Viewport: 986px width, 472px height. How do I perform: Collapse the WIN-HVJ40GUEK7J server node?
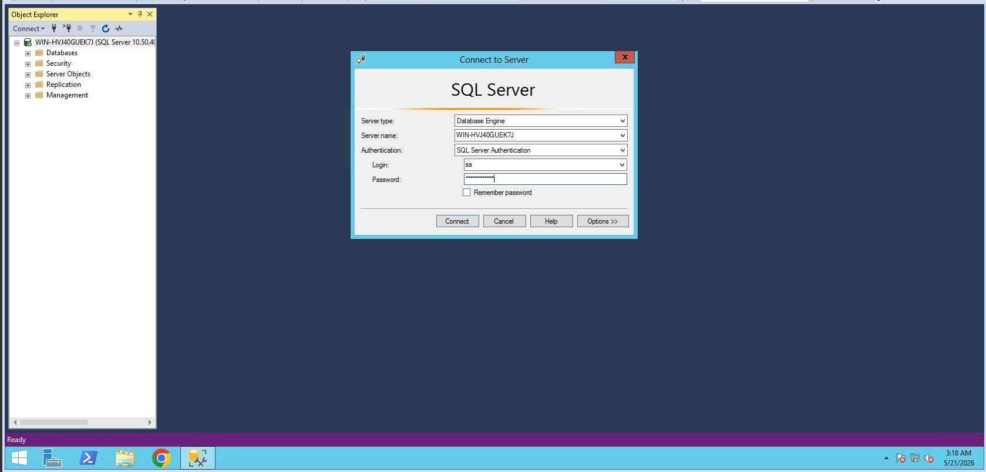coord(16,43)
